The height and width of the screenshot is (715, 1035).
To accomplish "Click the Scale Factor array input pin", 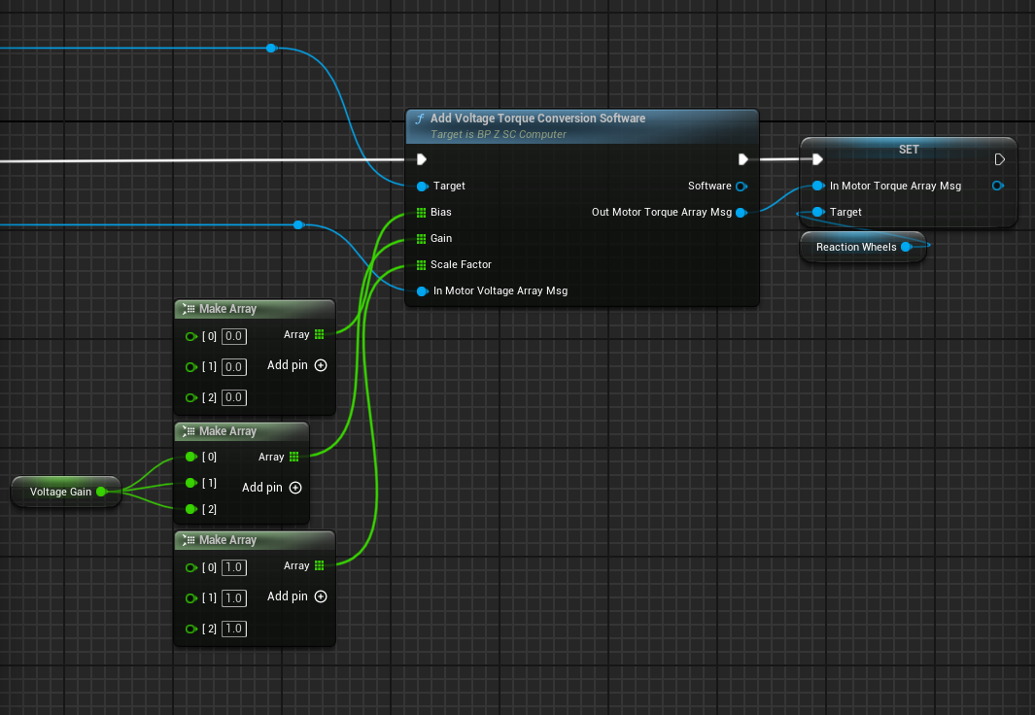I will coord(421,264).
